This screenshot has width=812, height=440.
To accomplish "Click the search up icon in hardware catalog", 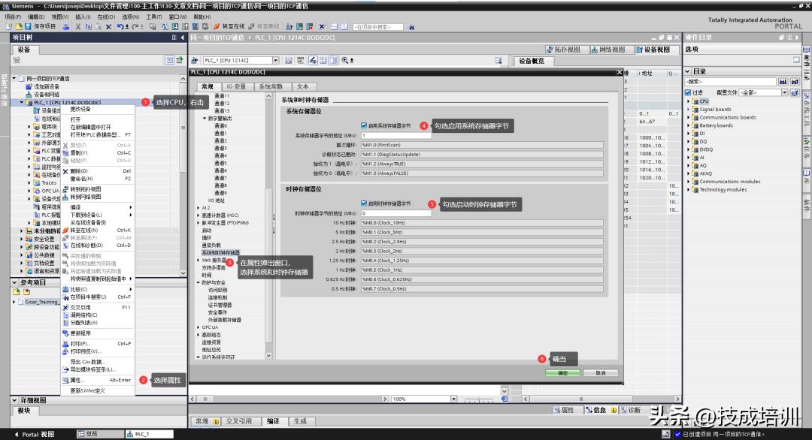I will click(795, 82).
